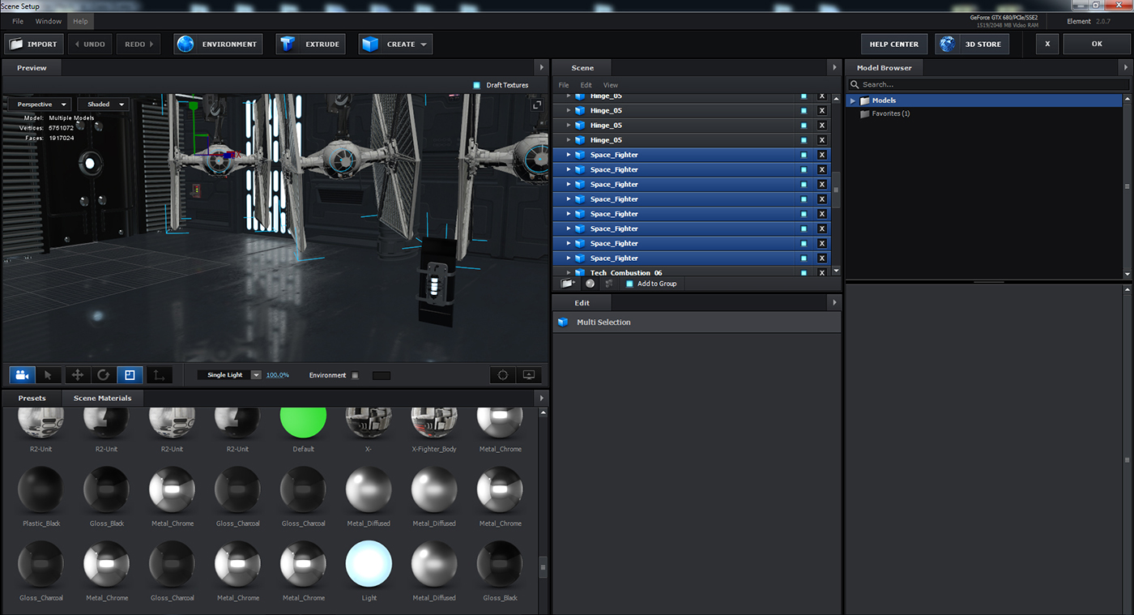Maximize the preview viewport with the expand icon
The image size is (1134, 615).
point(536,105)
